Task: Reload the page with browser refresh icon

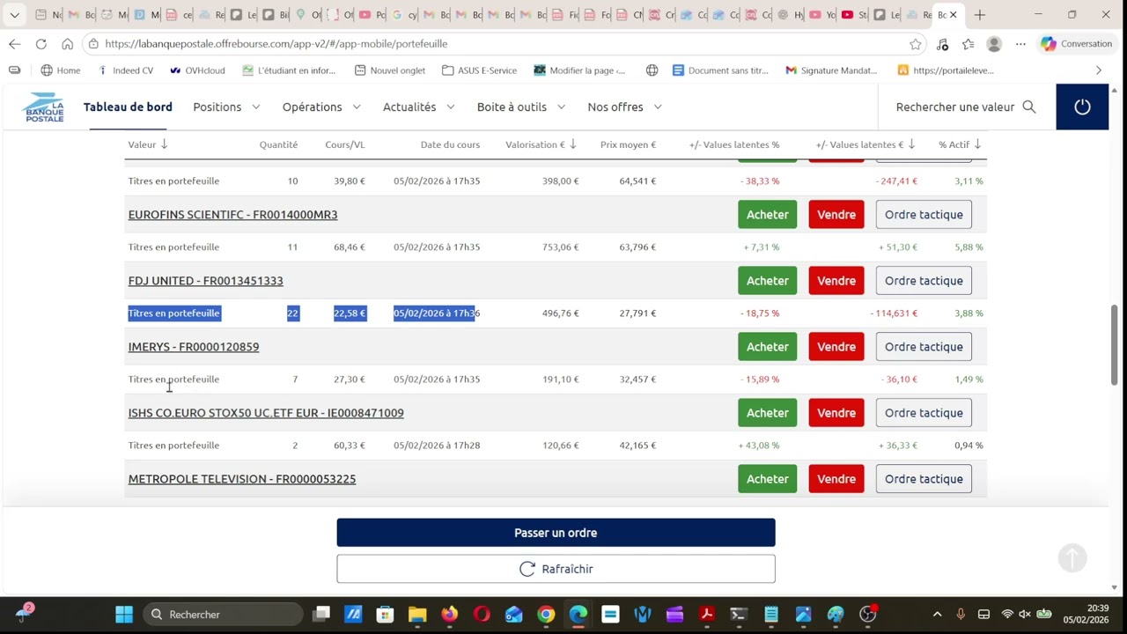Action: click(x=41, y=43)
